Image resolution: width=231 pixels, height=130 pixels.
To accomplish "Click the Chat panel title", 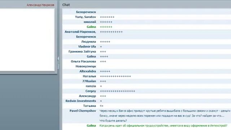I will [66, 5].
